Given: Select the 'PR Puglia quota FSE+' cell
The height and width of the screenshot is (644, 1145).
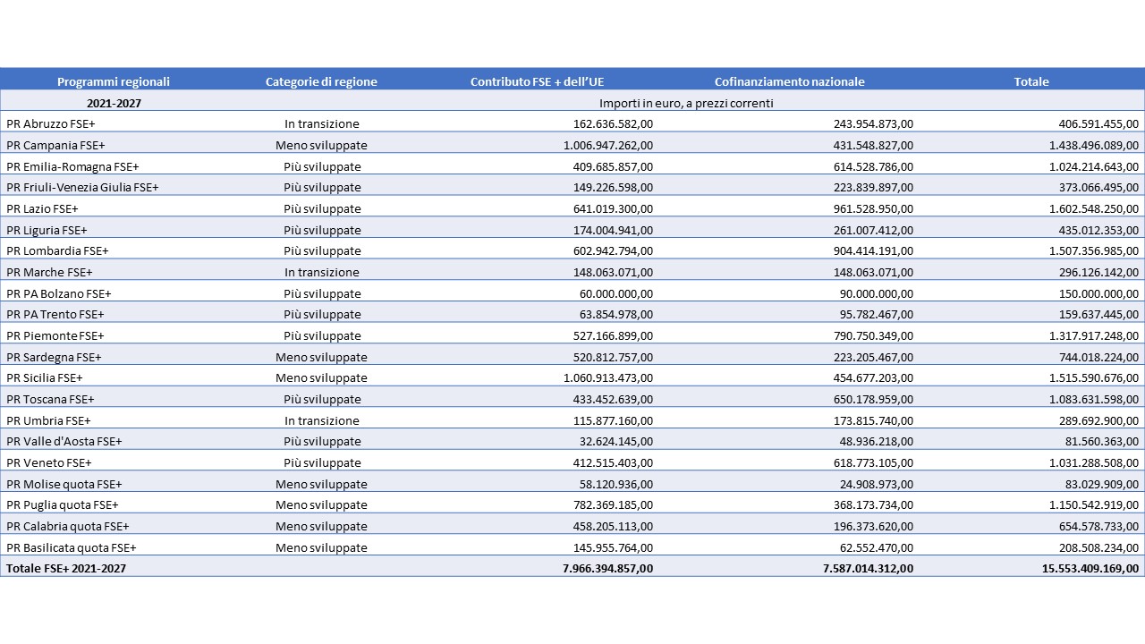Looking at the screenshot, I should [x=63, y=505].
